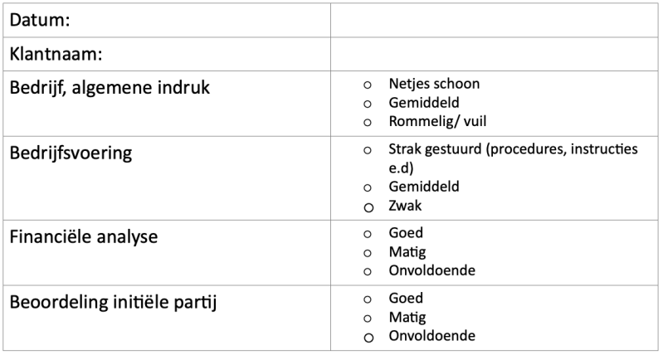Click the 'Klantnaam:' label text
This screenshot has height=355, width=663.
click(56, 55)
